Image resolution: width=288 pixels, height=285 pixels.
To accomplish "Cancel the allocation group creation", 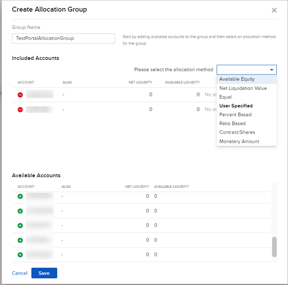I will (20, 273).
